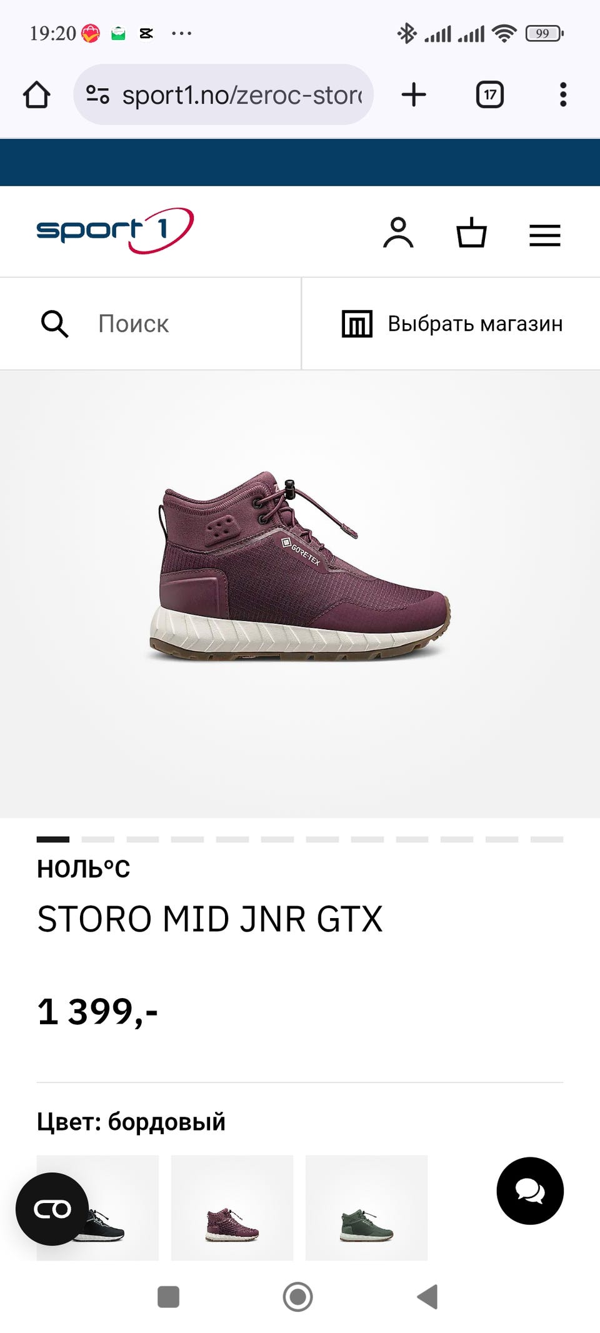Tap the Android back navigation button
The height and width of the screenshot is (1333, 600).
(427, 1297)
